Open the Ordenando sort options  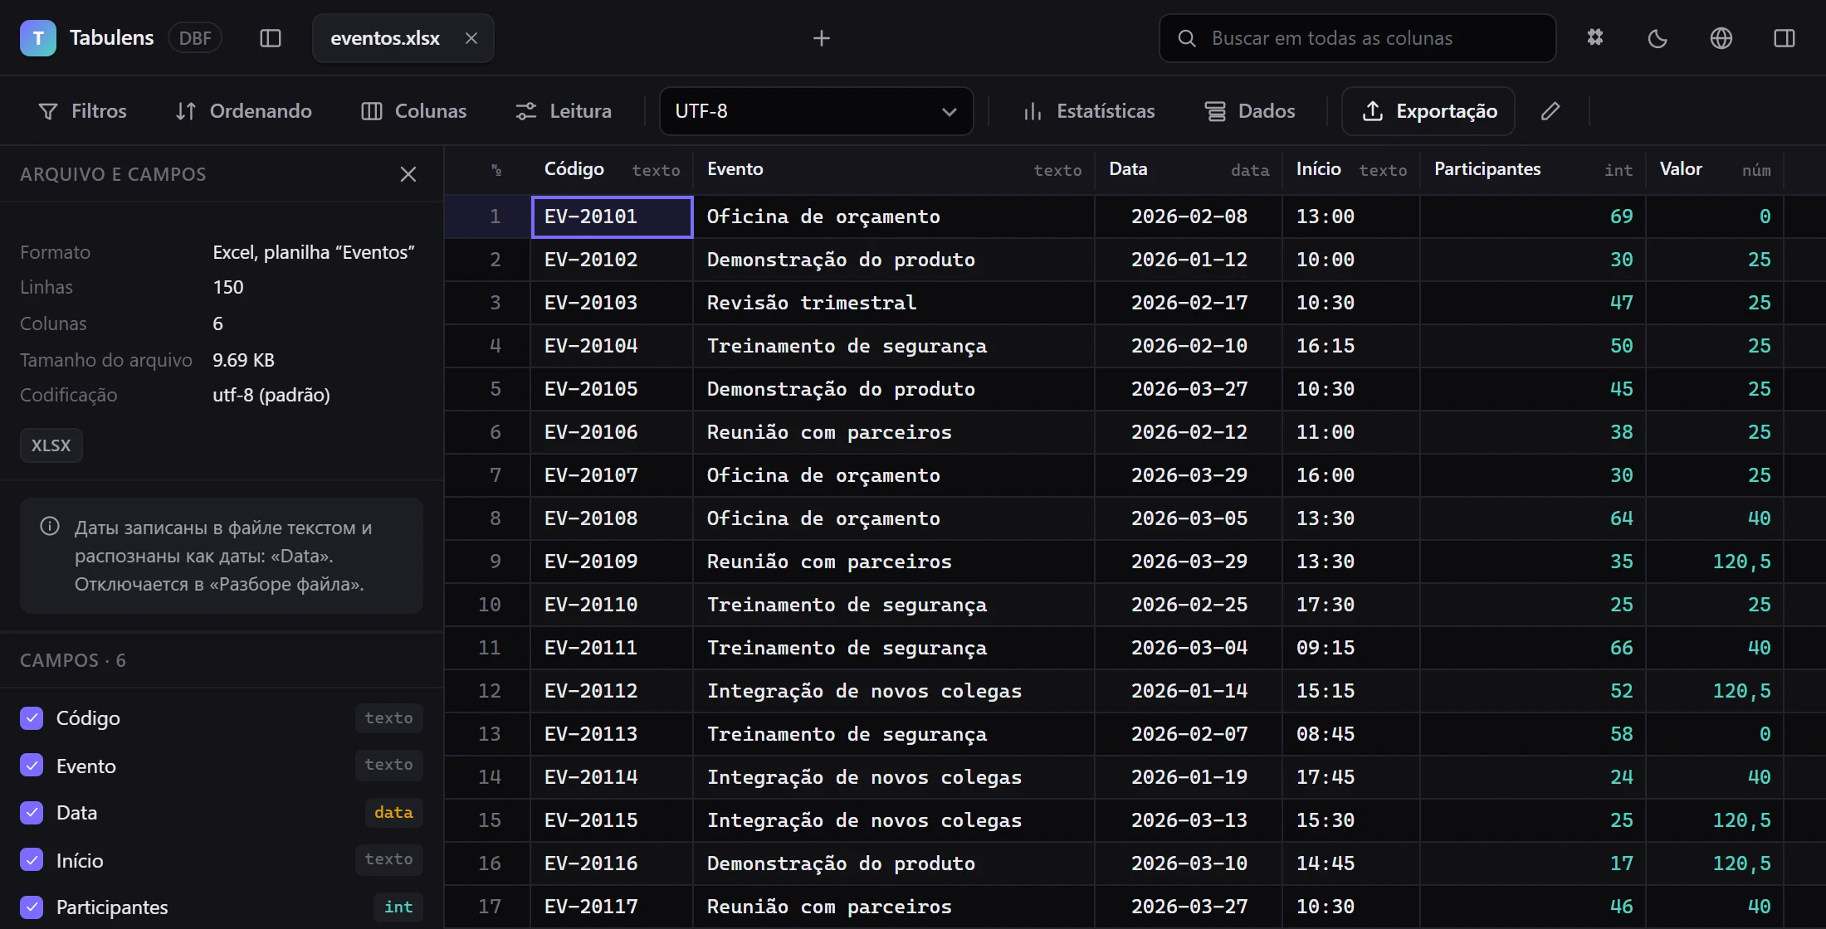tap(244, 111)
